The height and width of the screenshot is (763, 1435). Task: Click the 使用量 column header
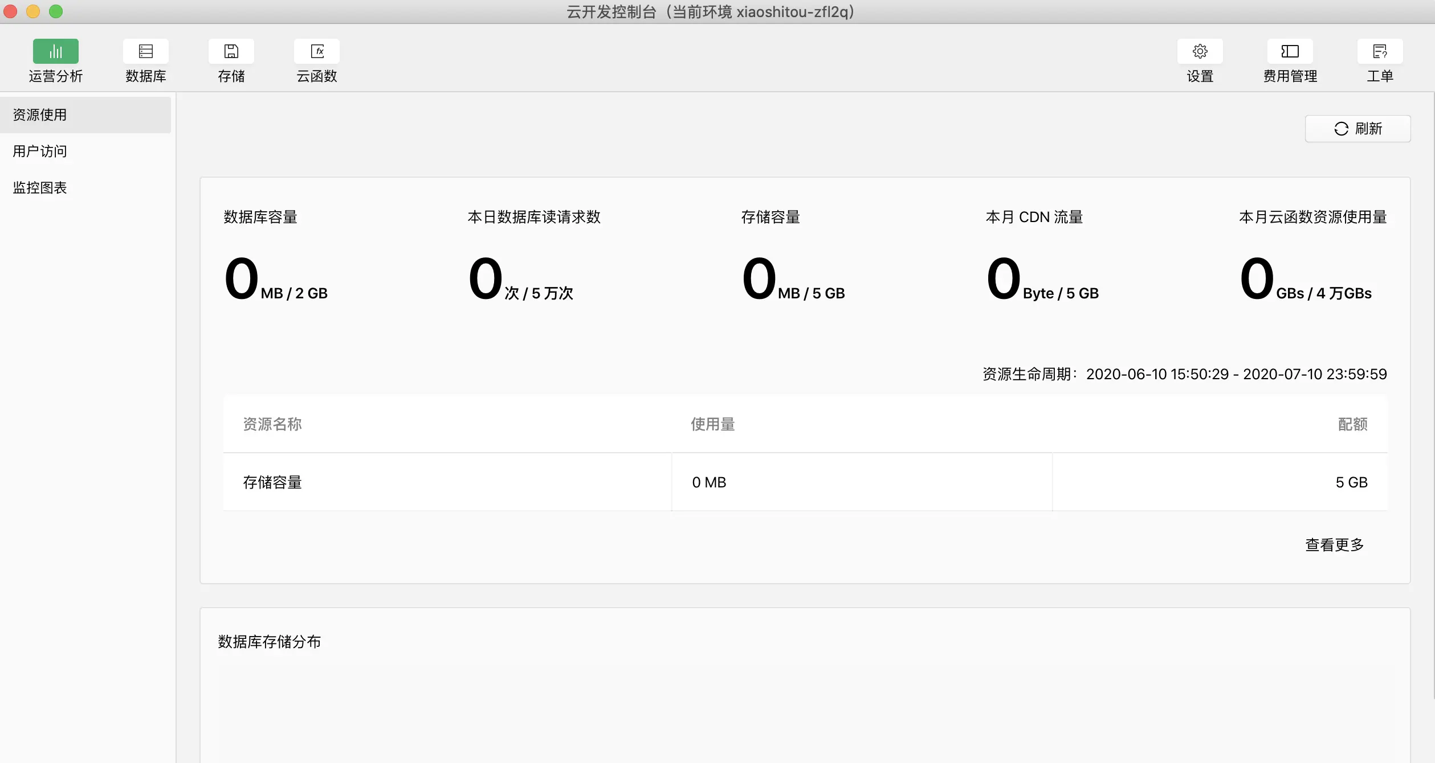tap(712, 424)
